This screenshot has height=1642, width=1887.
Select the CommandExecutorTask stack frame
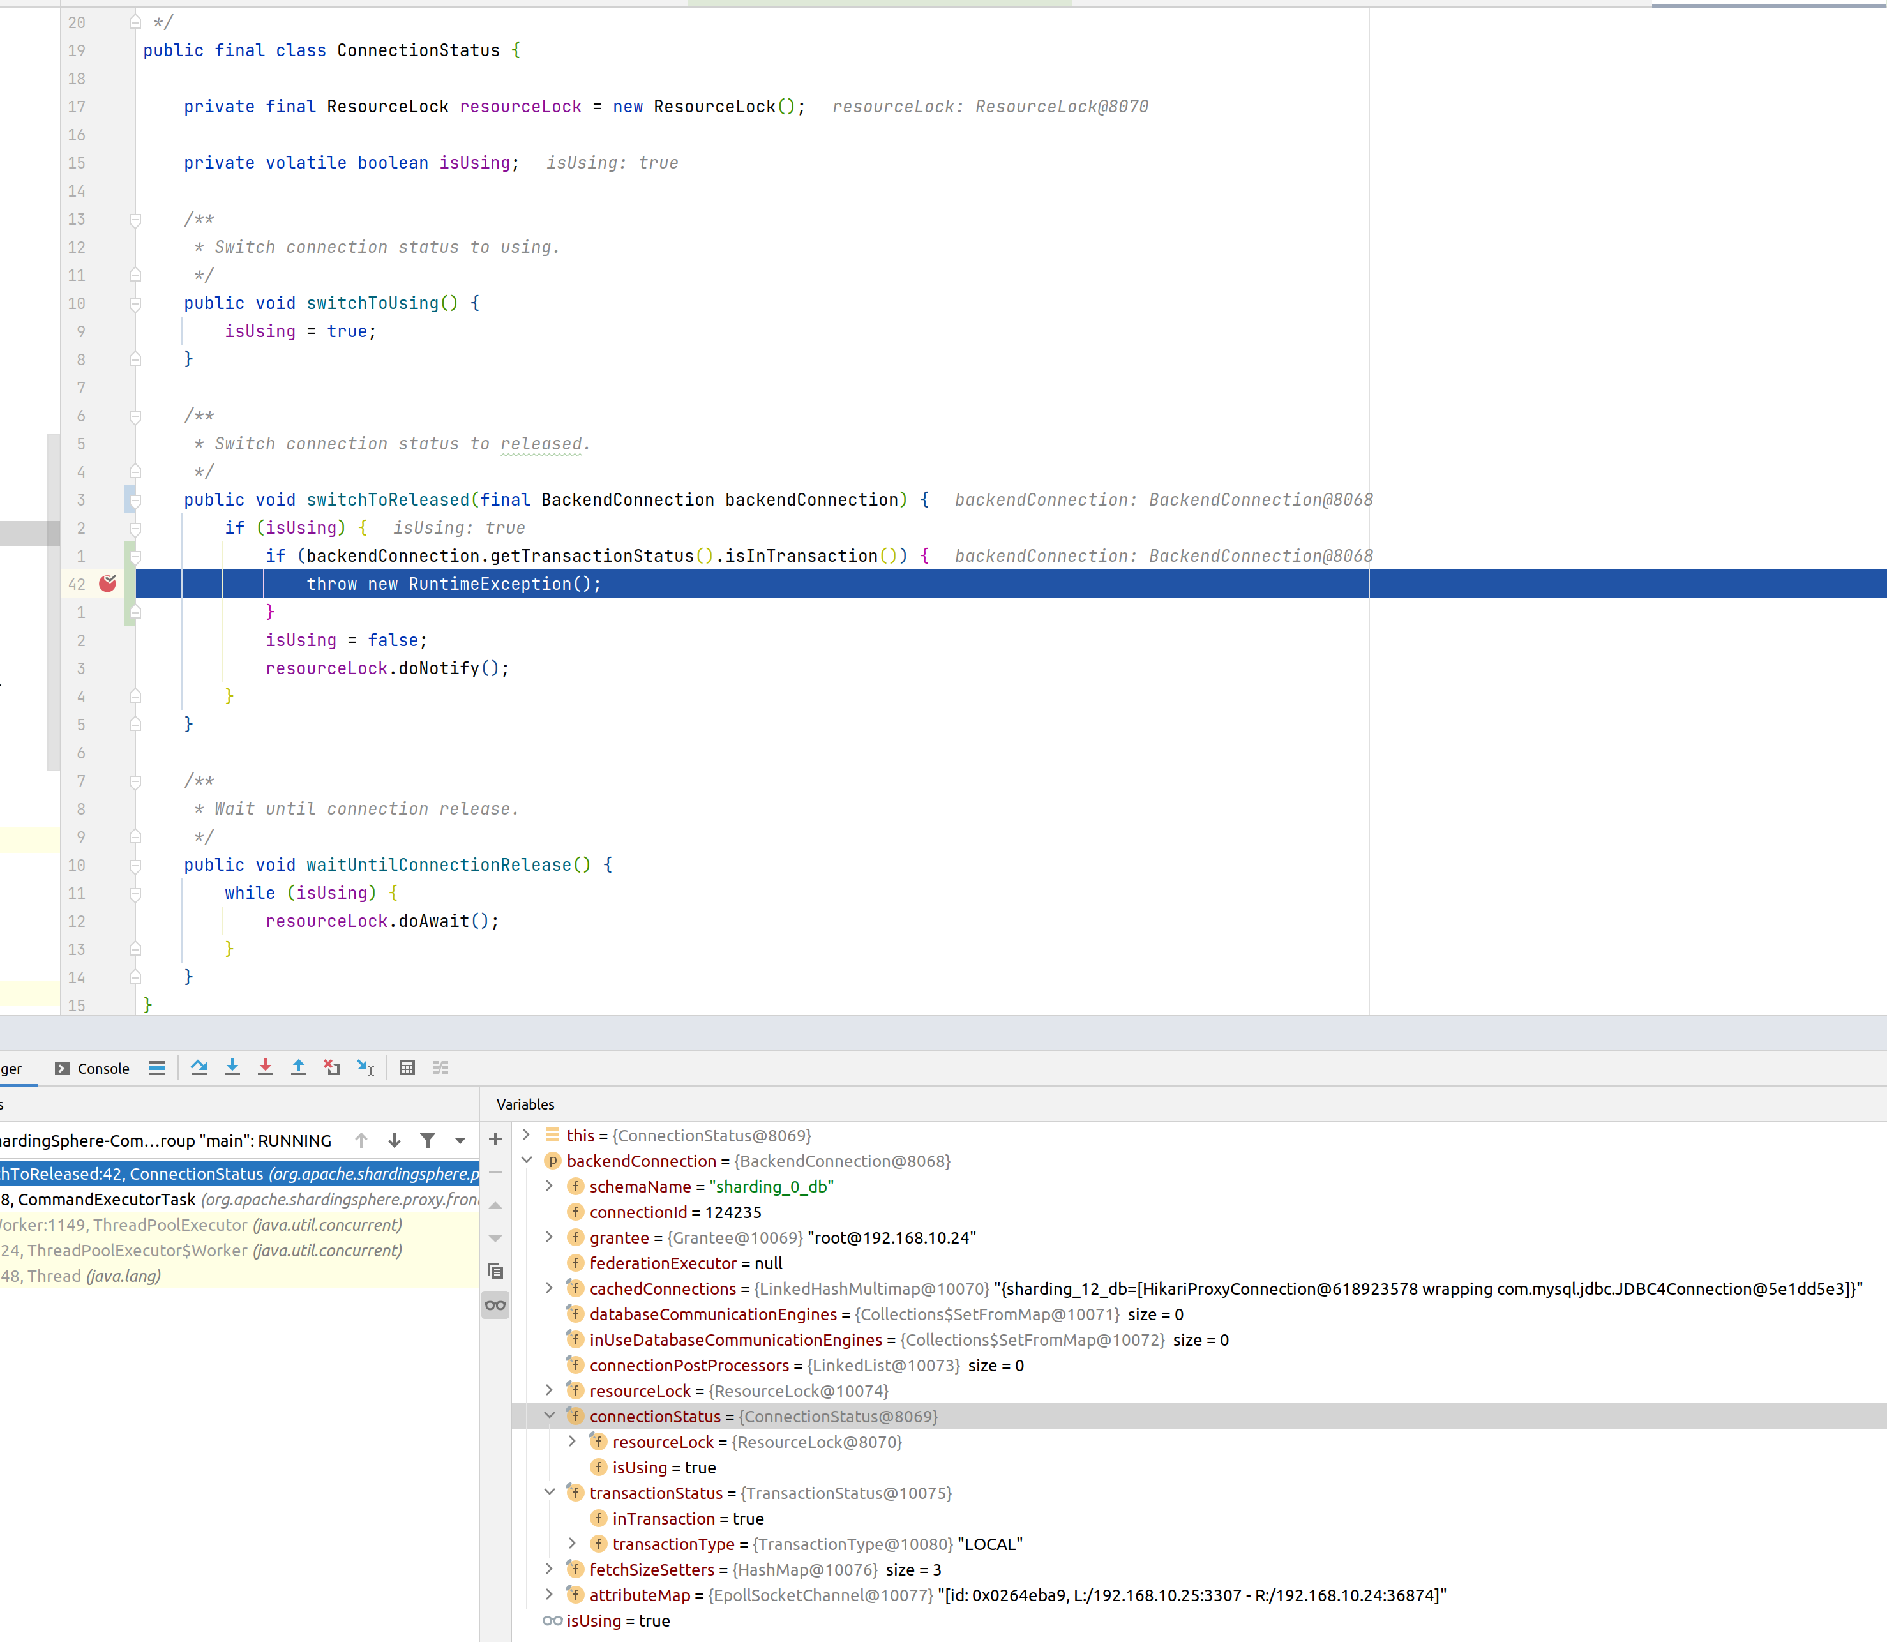pos(106,1200)
